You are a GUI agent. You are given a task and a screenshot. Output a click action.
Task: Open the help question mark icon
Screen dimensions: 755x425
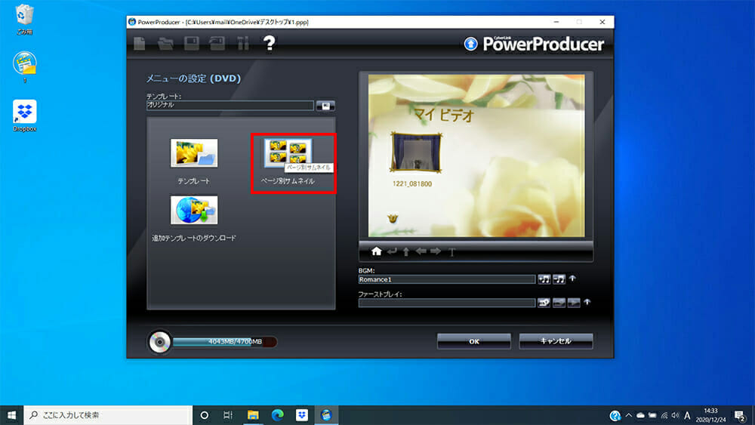tap(270, 43)
